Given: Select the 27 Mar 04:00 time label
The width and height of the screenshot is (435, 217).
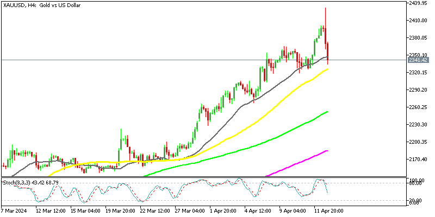Looking at the screenshot, I should pos(190,210).
